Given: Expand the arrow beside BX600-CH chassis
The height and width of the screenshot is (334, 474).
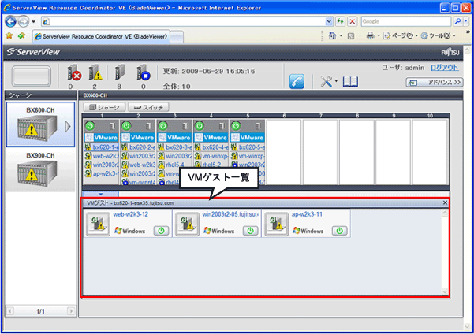Looking at the screenshot, I should point(68,127).
